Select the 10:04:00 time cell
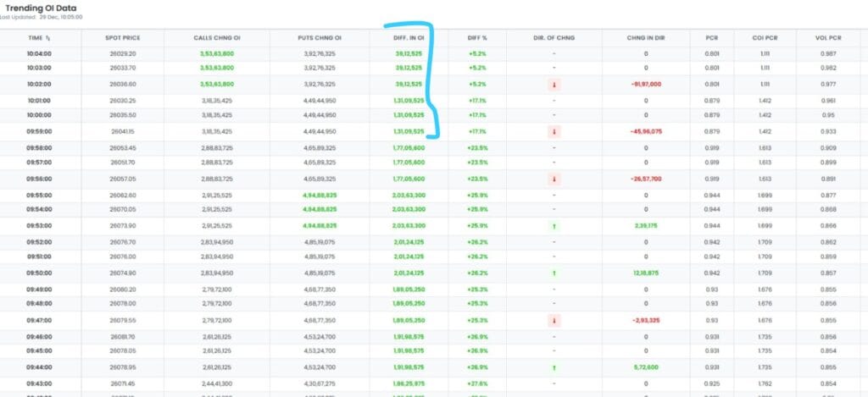 pos(40,53)
